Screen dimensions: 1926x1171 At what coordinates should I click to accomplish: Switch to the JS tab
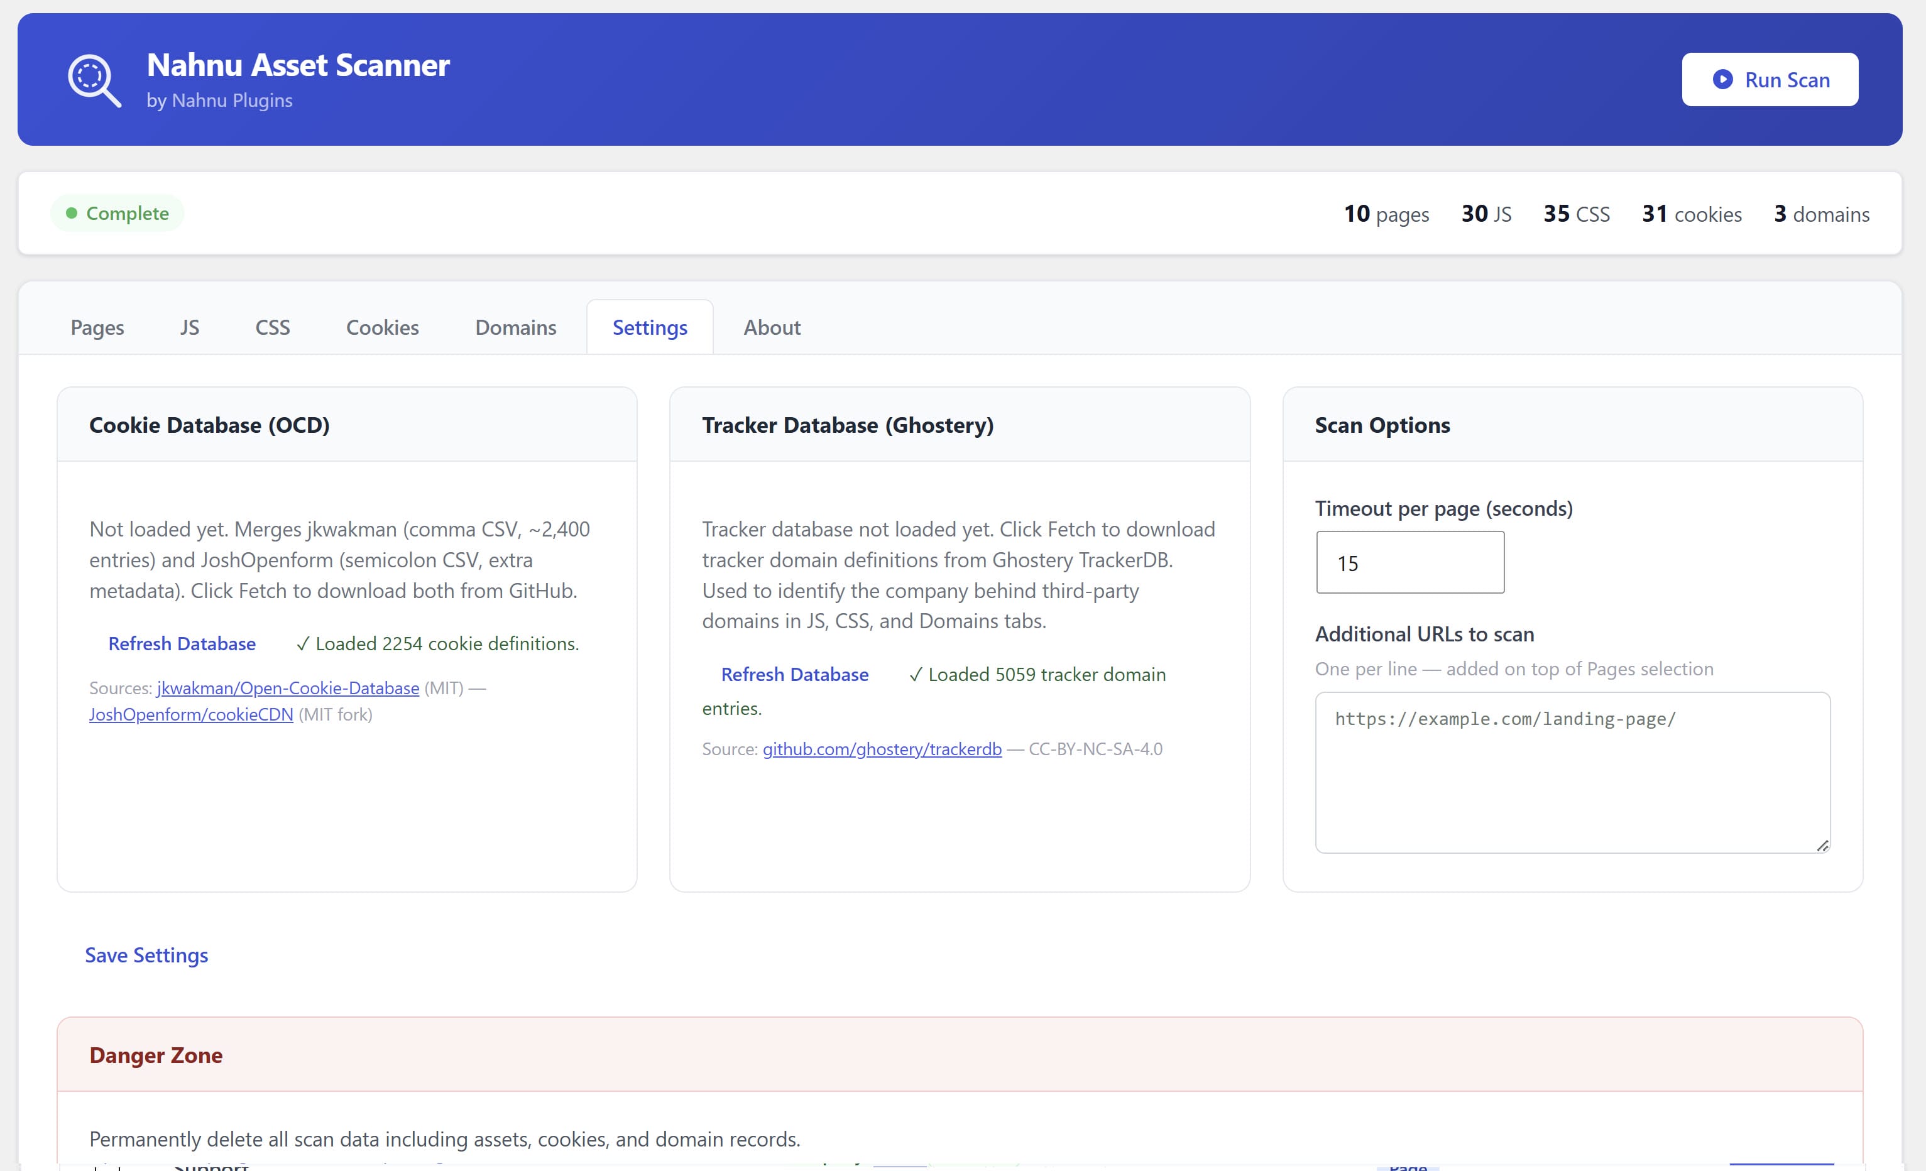click(189, 327)
